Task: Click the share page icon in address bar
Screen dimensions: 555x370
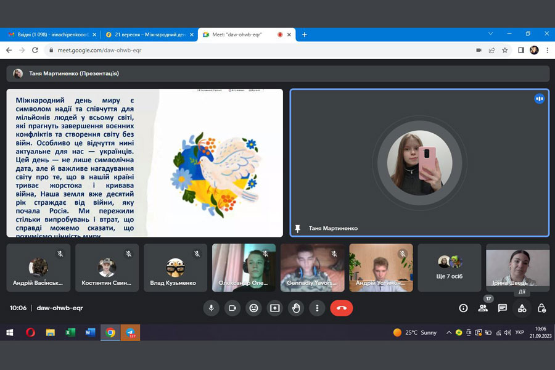Action: click(x=492, y=51)
